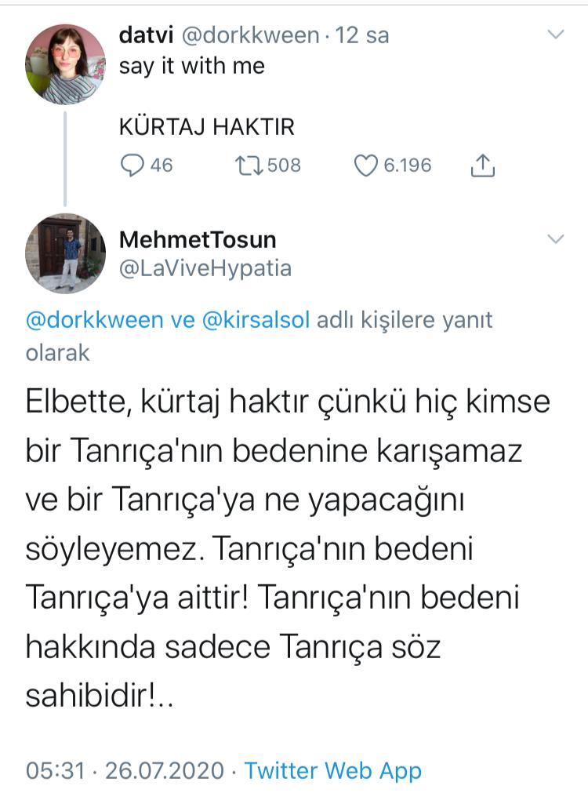Click the @dorkkween mention in the reply line
The height and width of the screenshot is (793, 588).
pyautogui.click(x=97, y=320)
